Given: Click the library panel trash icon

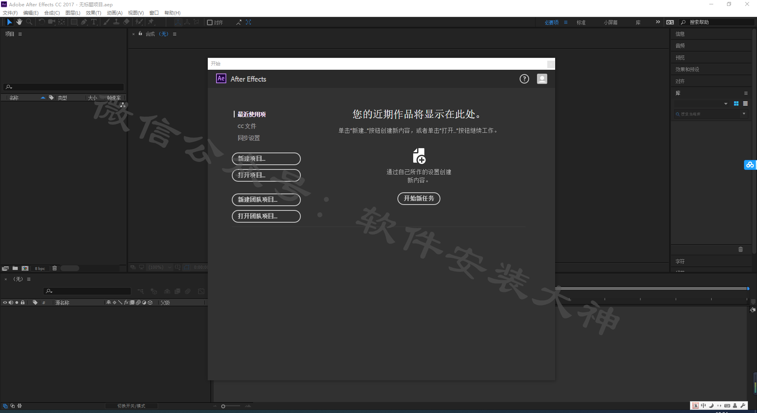Looking at the screenshot, I should click(740, 249).
